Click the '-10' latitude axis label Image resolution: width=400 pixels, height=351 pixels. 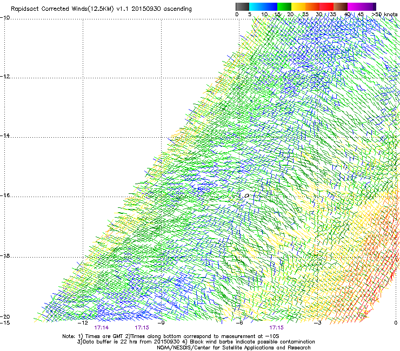pos(5,18)
